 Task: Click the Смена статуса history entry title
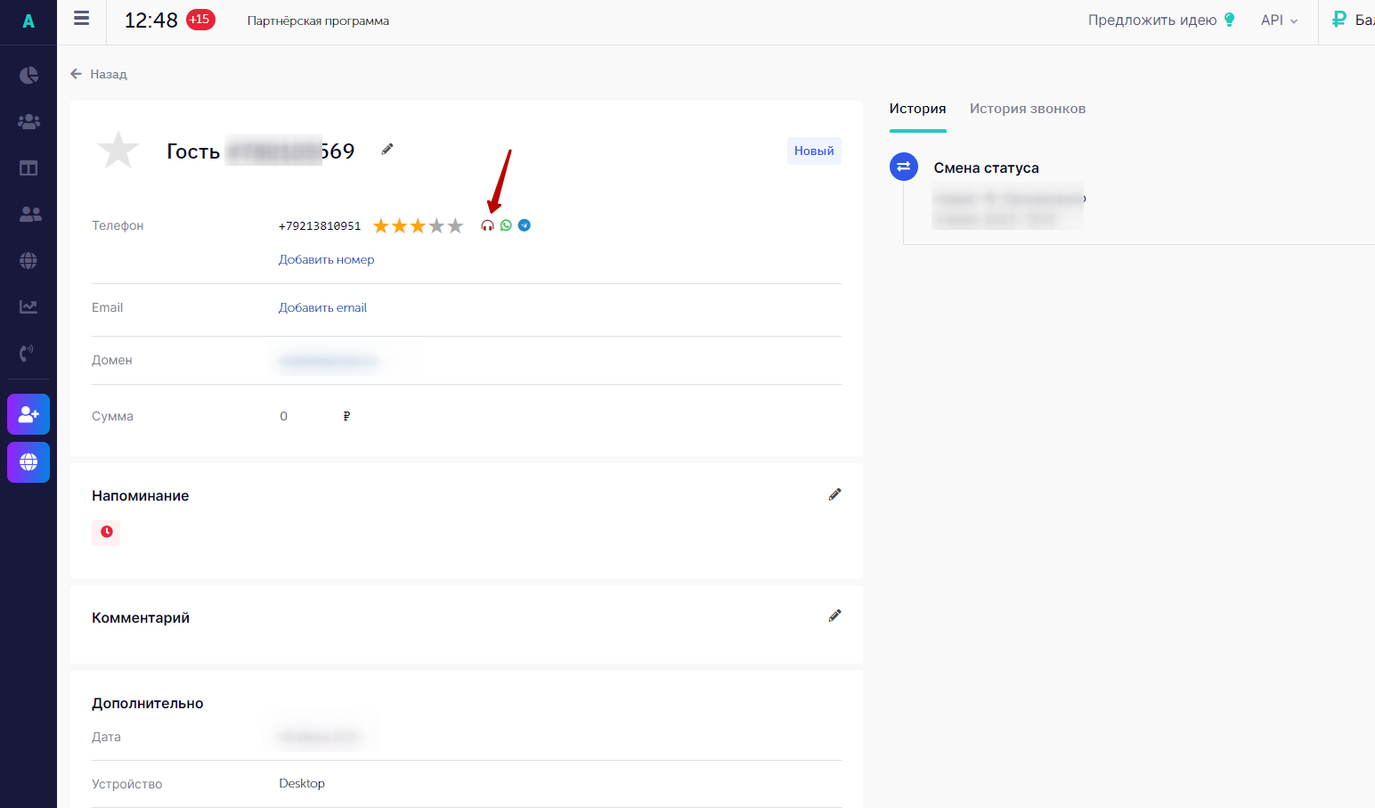(986, 167)
